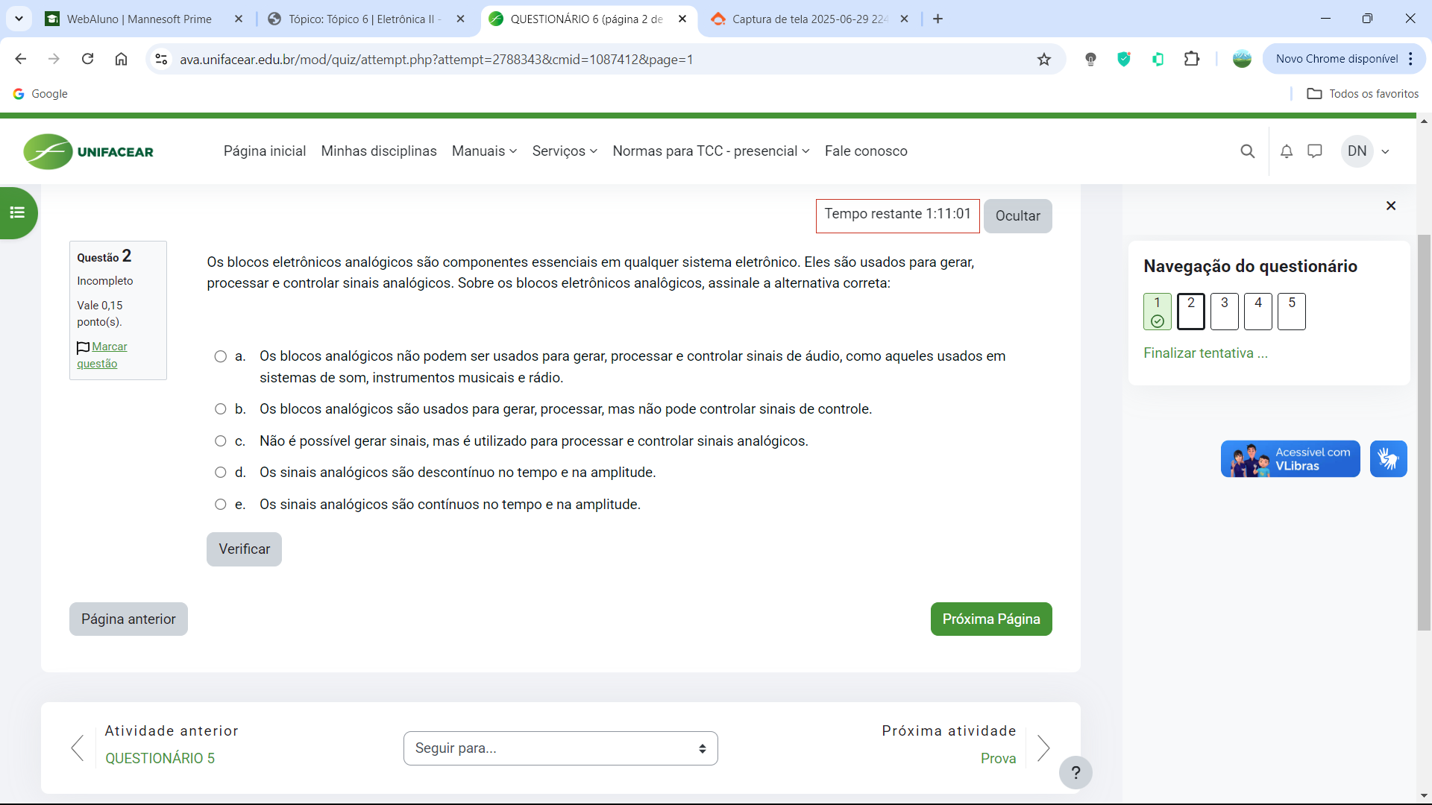Screen dimensions: 1432x805
Task: Open the help question mark button
Action: [1075, 773]
